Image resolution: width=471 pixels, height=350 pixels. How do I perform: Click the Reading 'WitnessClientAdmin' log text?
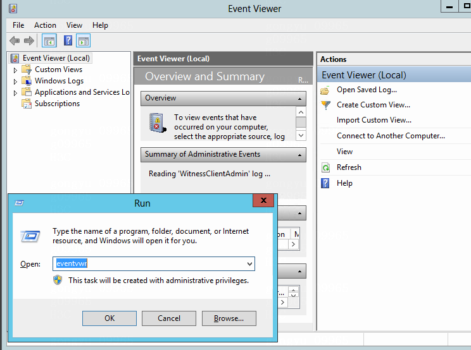(x=210, y=174)
